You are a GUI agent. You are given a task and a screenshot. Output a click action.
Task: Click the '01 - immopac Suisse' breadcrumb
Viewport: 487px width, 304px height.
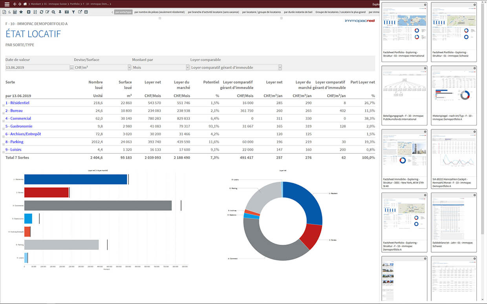(x=56, y=4)
